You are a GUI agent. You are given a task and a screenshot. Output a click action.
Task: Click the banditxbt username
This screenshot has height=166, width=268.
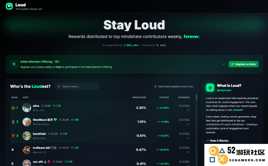[x=39, y=134]
